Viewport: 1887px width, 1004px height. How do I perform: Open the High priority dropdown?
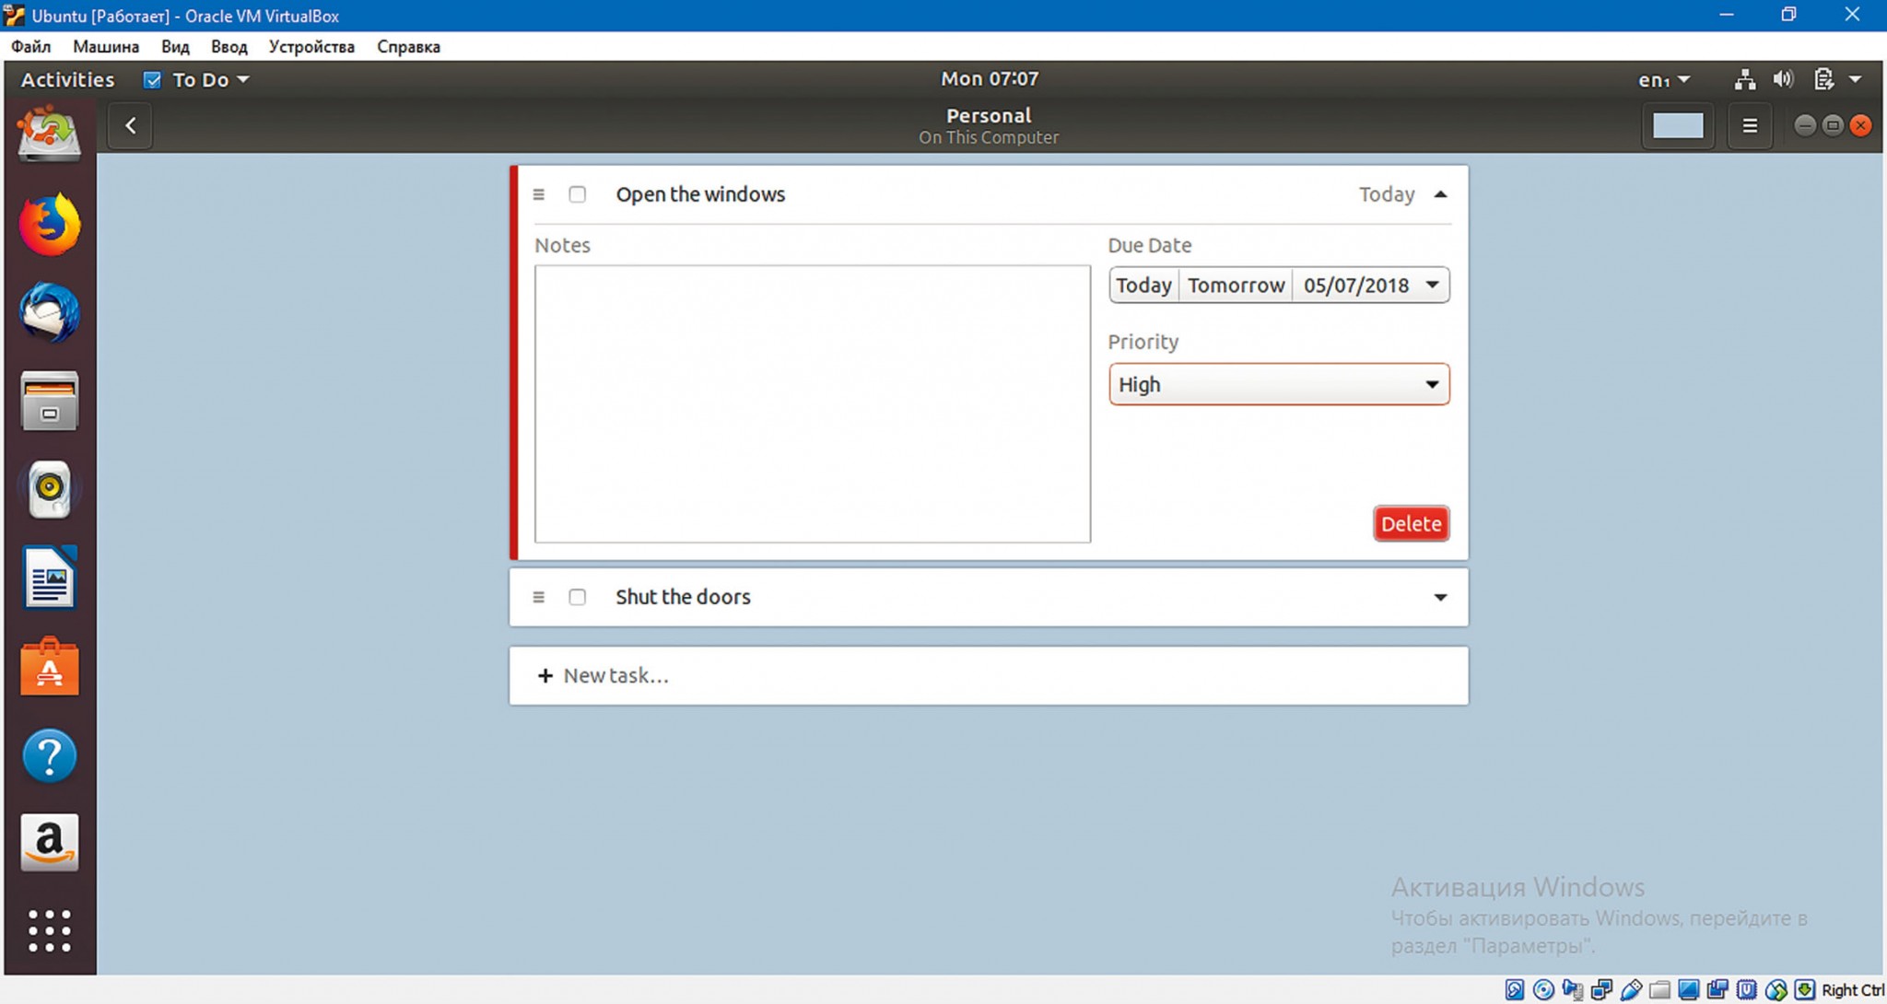pyautogui.click(x=1278, y=384)
